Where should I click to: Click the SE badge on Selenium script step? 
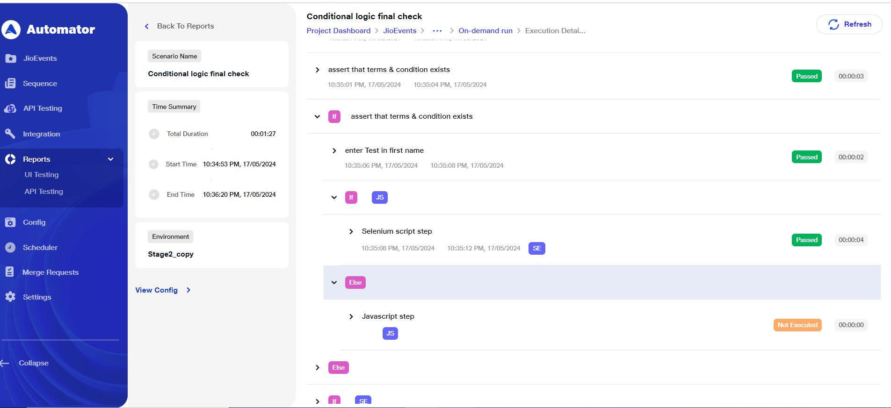click(x=537, y=248)
